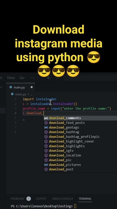Select download_hashtag_profilepic suggestion
This screenshot has width=117, height=209.
[x=80, y=137]
